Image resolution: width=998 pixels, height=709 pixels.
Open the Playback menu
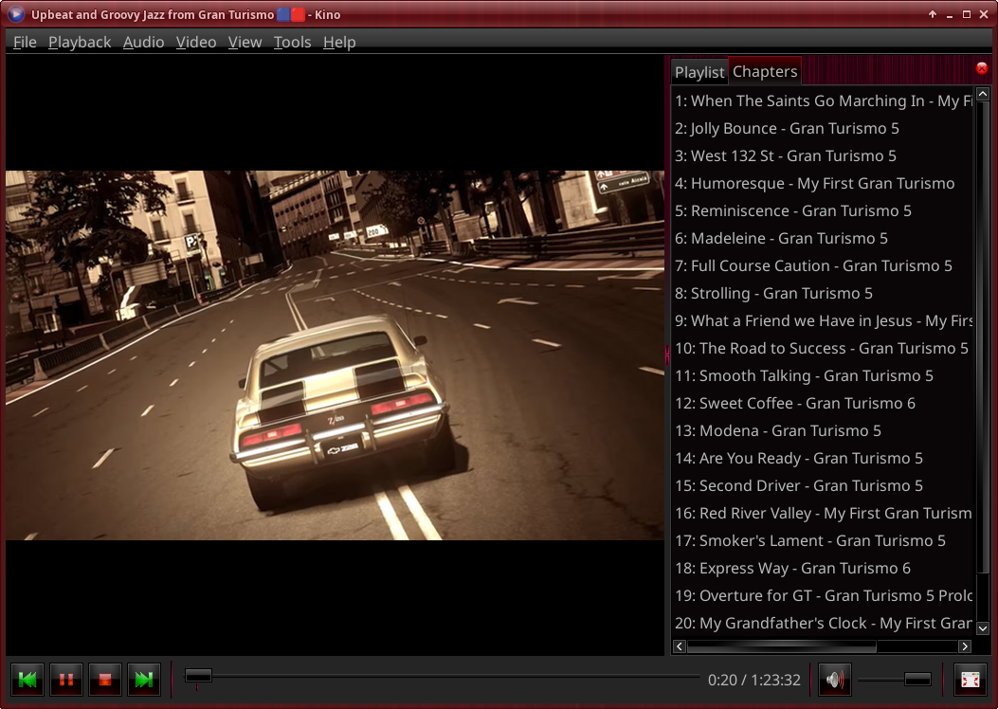click(80, 42)
